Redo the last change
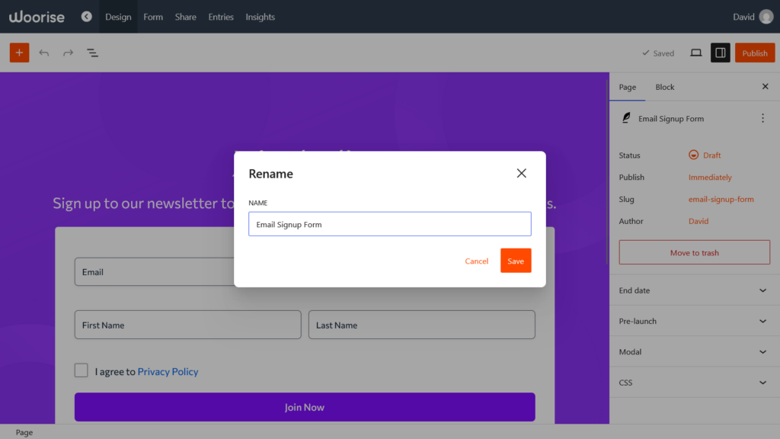Image resolution: width=780 pixels, height=439 pixels. (x=68, y=53)
